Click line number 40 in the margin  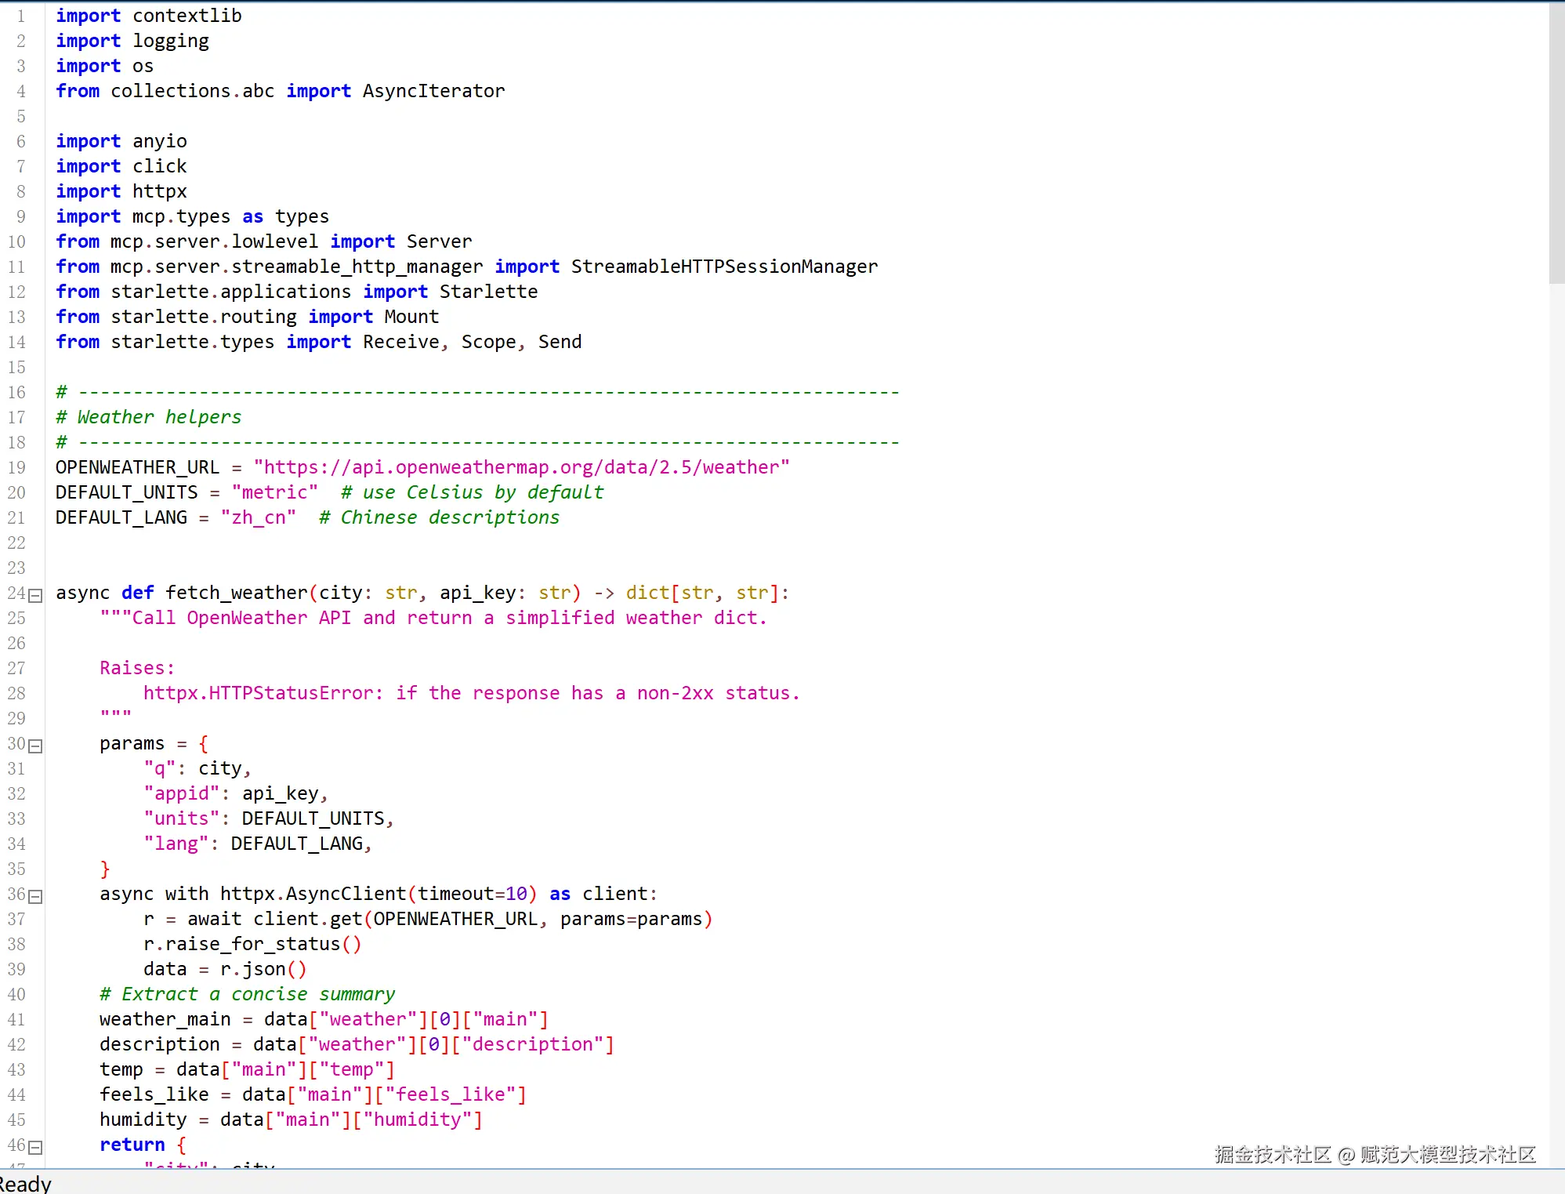point(16,995)
